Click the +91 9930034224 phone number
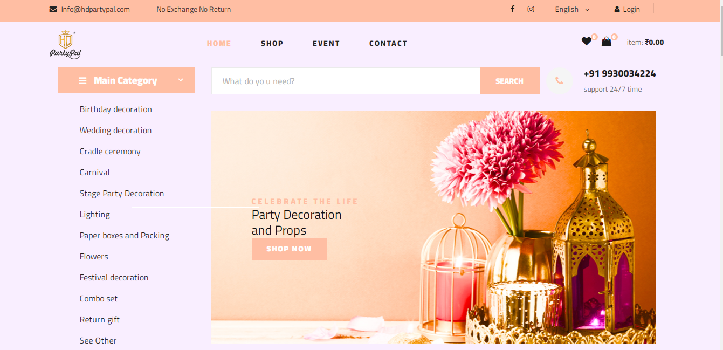 [x=619, y=73]
